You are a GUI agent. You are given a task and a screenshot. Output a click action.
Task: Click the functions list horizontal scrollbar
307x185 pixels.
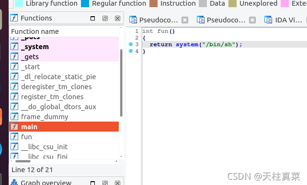coord(23,161)
